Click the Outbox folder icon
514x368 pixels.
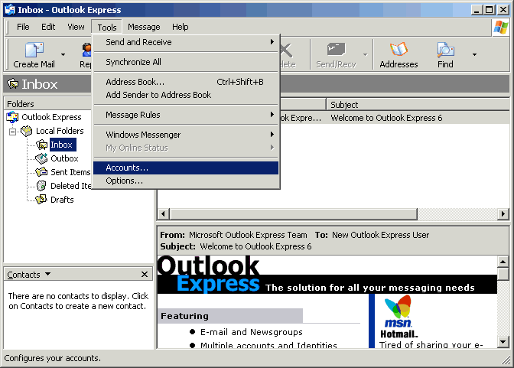coord(41,158)
